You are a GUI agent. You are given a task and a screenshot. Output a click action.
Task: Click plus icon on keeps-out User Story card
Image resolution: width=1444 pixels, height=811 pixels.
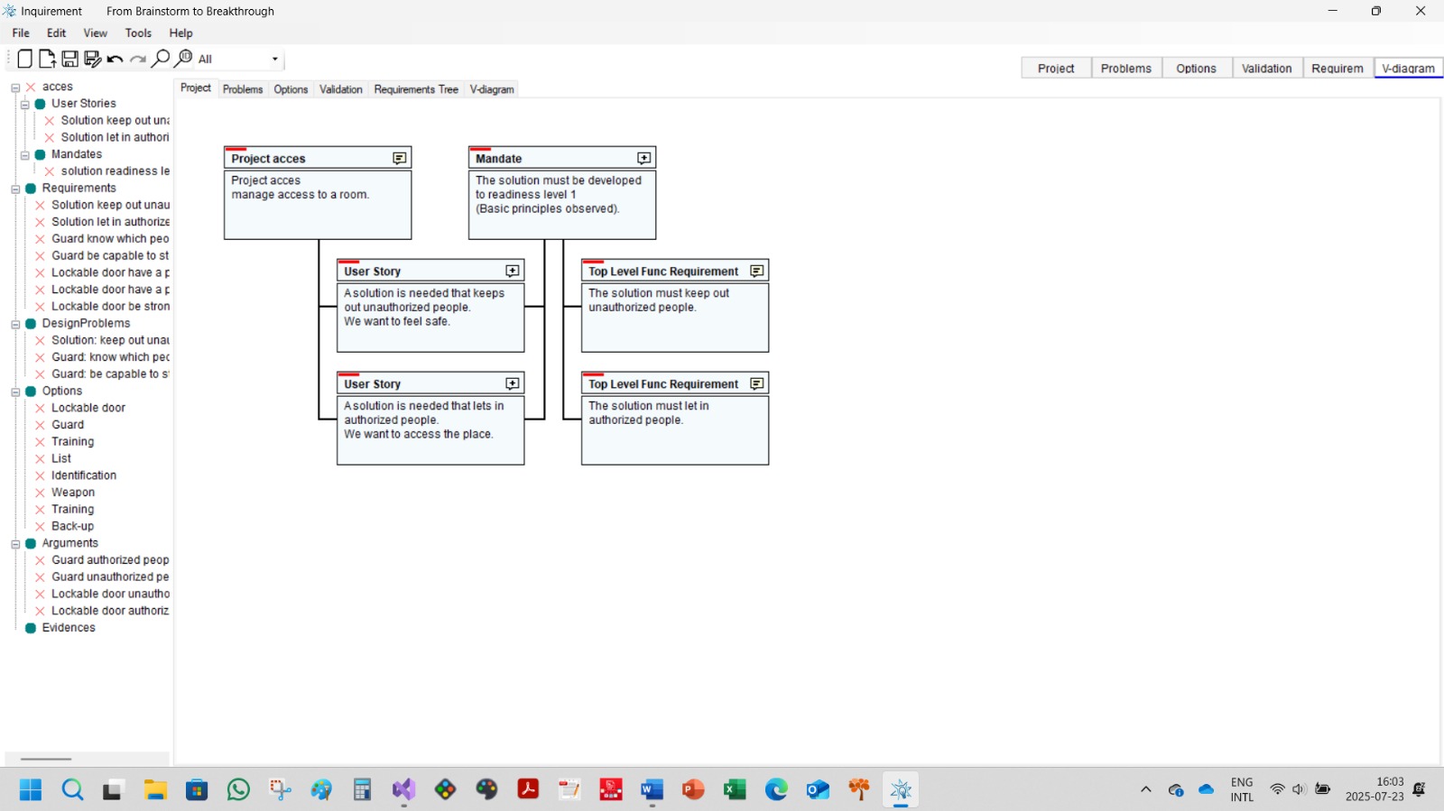512,271
